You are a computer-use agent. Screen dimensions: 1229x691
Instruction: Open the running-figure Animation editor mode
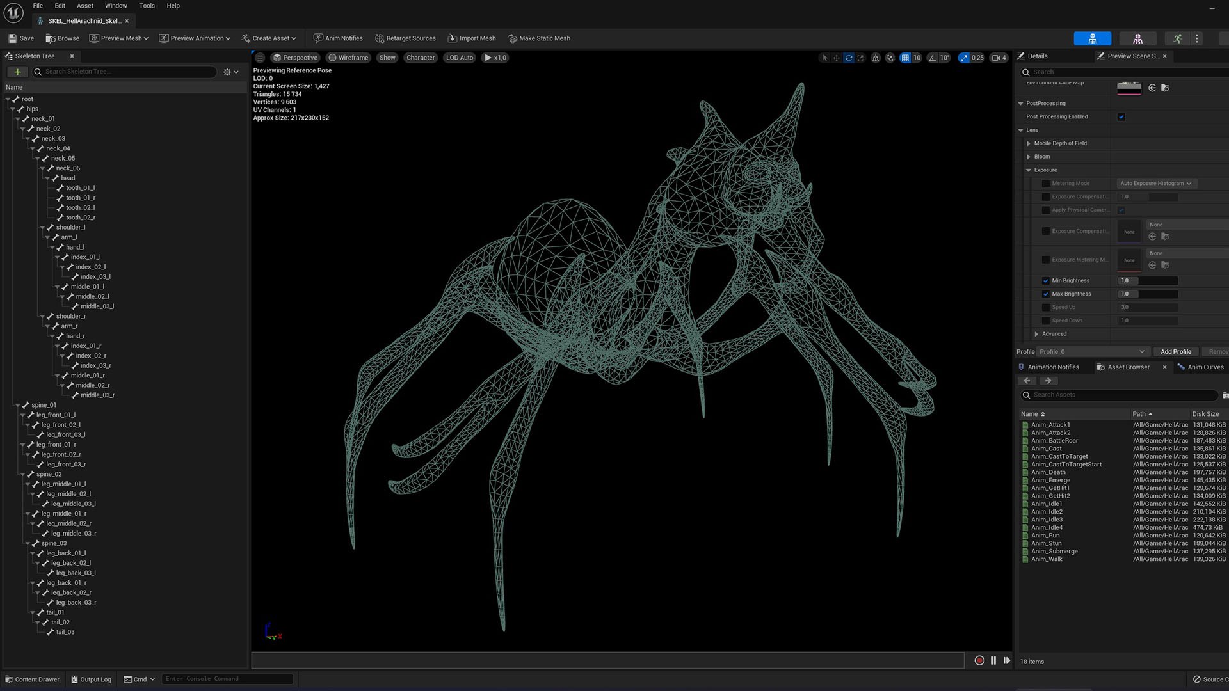[x=1177, y=38]
